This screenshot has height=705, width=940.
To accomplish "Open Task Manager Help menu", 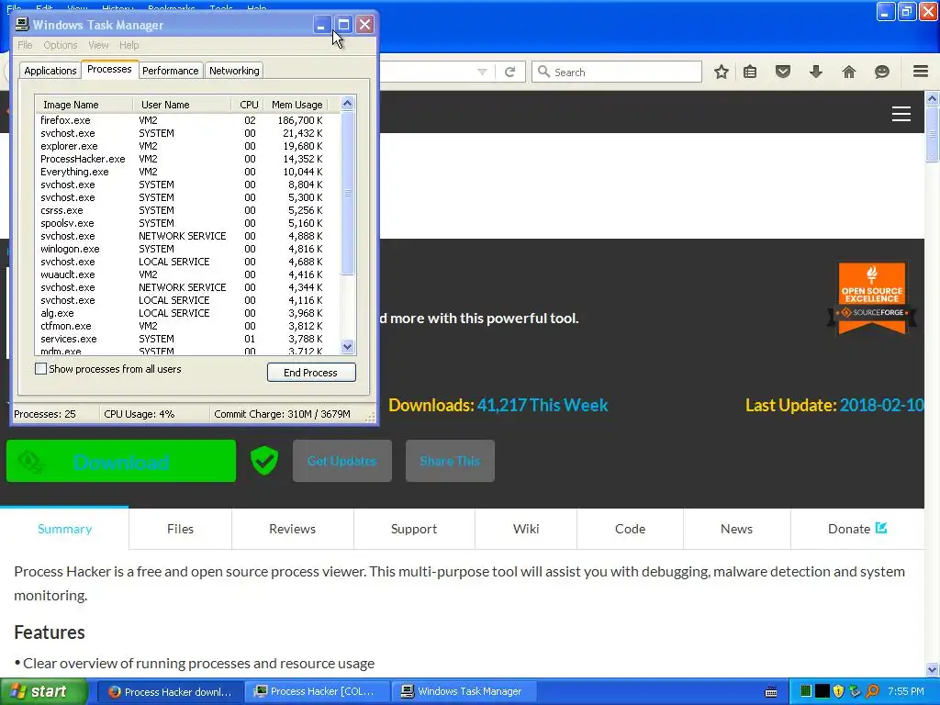I will pyautogui.click(x=129, y=45).
